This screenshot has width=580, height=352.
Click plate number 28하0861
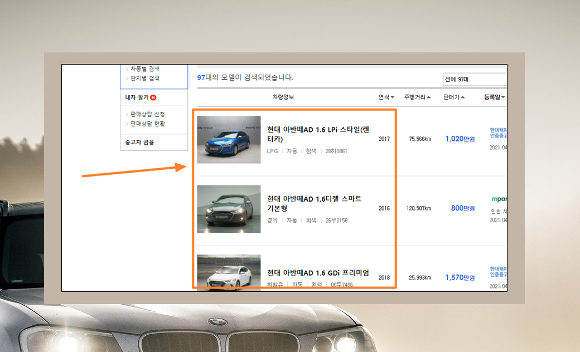pyautogui.click(x=336, y=151)
